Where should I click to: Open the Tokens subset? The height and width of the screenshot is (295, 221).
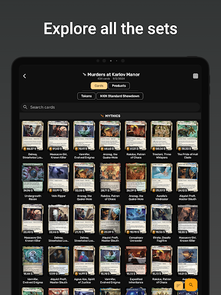pyautogui.click(x=86, y=96)
